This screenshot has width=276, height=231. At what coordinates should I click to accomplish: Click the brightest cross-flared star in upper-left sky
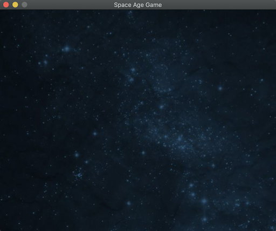pyautogui.click(x=67, y=49)
